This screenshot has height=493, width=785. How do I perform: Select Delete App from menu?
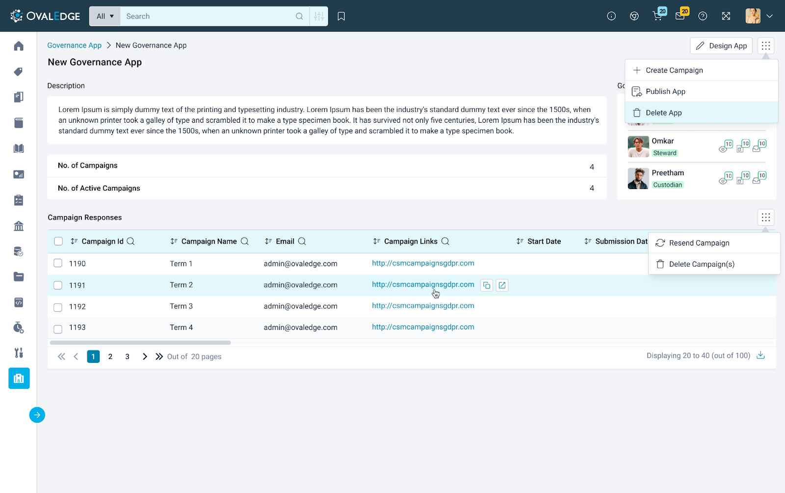(702, 112)
